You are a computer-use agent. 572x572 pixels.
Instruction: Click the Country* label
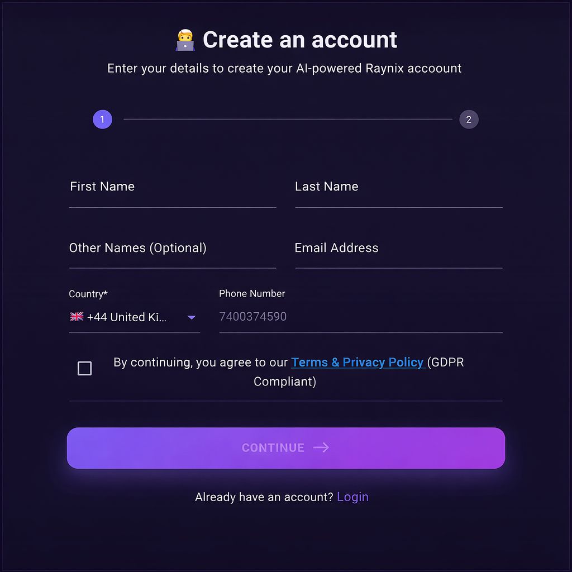pos(88,294)
